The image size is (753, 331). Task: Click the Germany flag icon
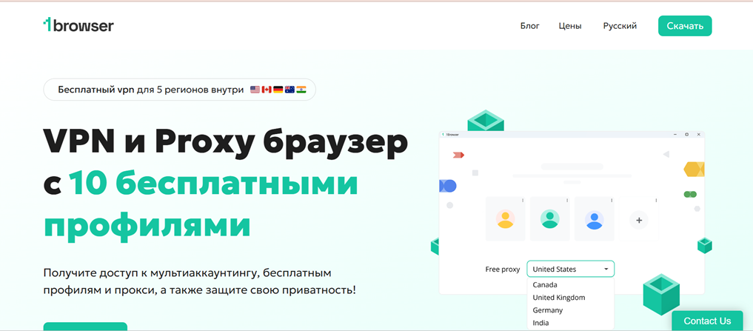(x=278, y=90)
